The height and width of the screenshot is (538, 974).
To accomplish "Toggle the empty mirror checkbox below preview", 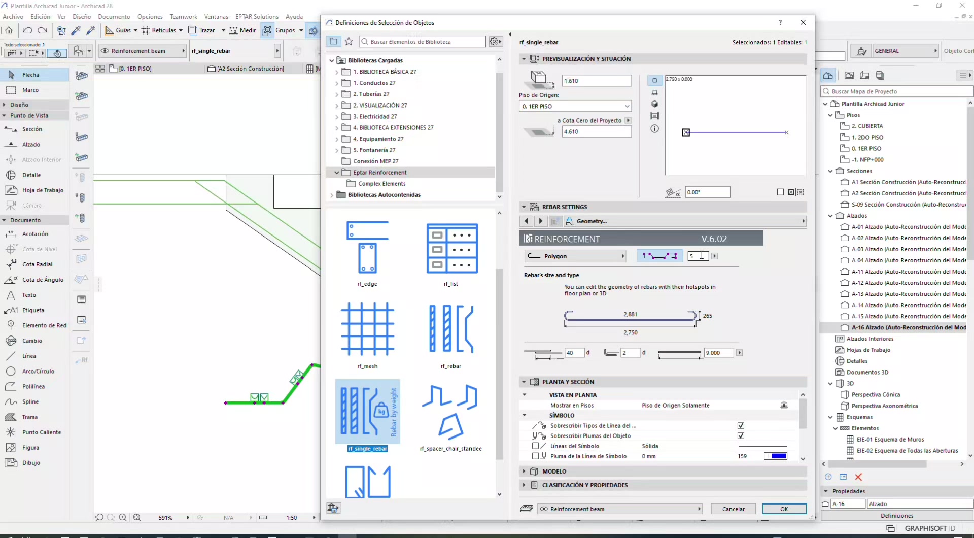I will [x=780, y=192].
